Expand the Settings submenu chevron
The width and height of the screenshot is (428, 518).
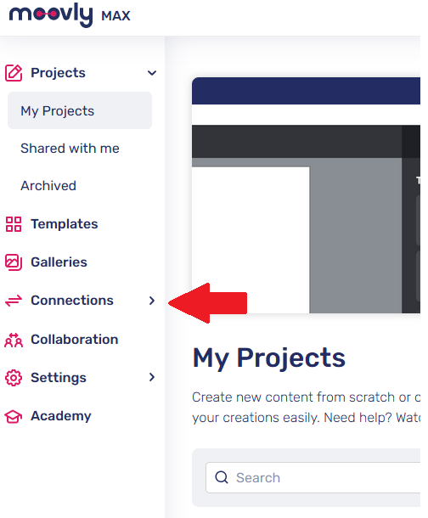(x=151, y=377)
